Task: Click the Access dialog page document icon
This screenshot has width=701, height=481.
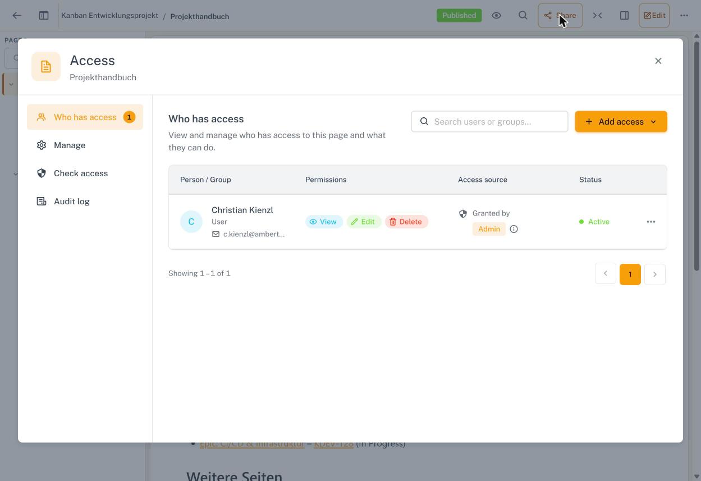Action: (46, 67)
